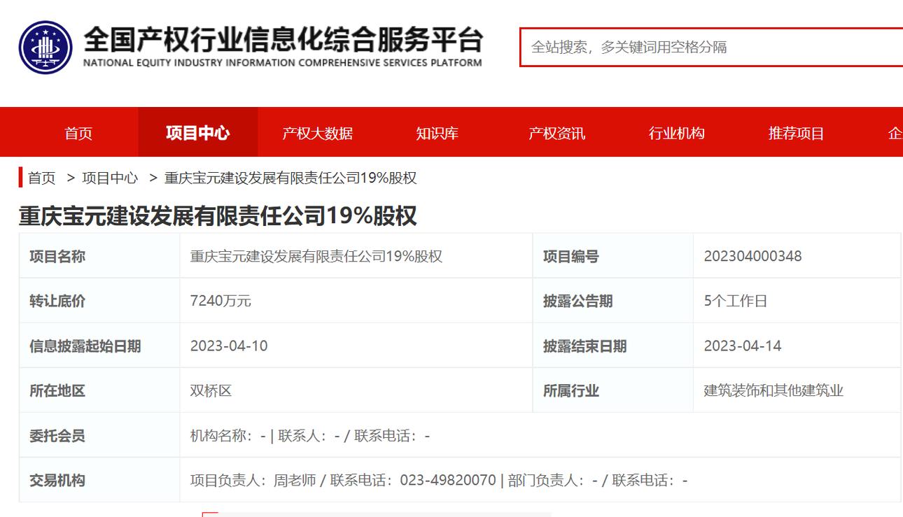Click the end date 2023-04-14
The image size is (903, 517).
click(x=743, y=346)
